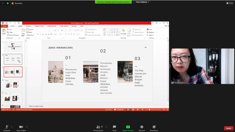
Task: Unmute the microphone
Action: pyautogui.click(x=7, y=128)
